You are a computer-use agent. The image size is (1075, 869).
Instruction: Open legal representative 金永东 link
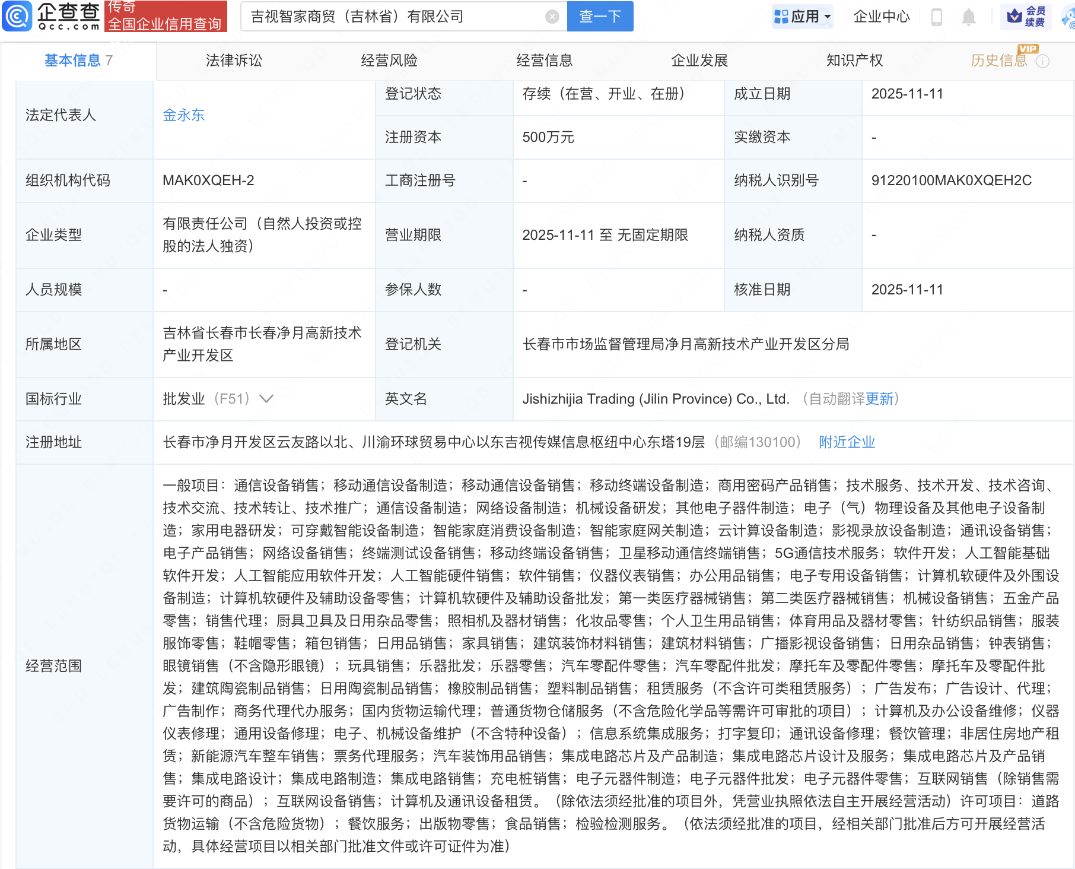[183, 115]
